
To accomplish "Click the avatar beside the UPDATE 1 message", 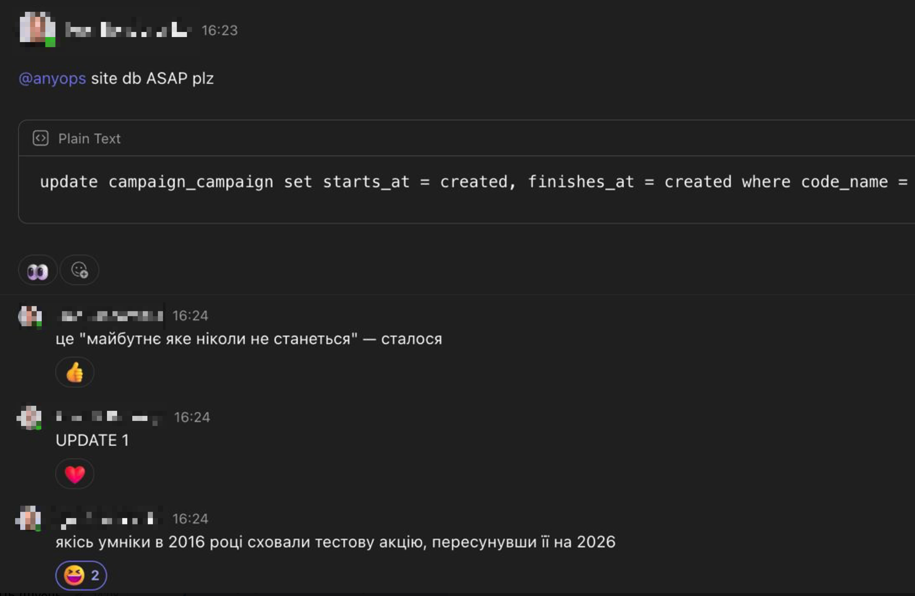I will click(29, 418).
